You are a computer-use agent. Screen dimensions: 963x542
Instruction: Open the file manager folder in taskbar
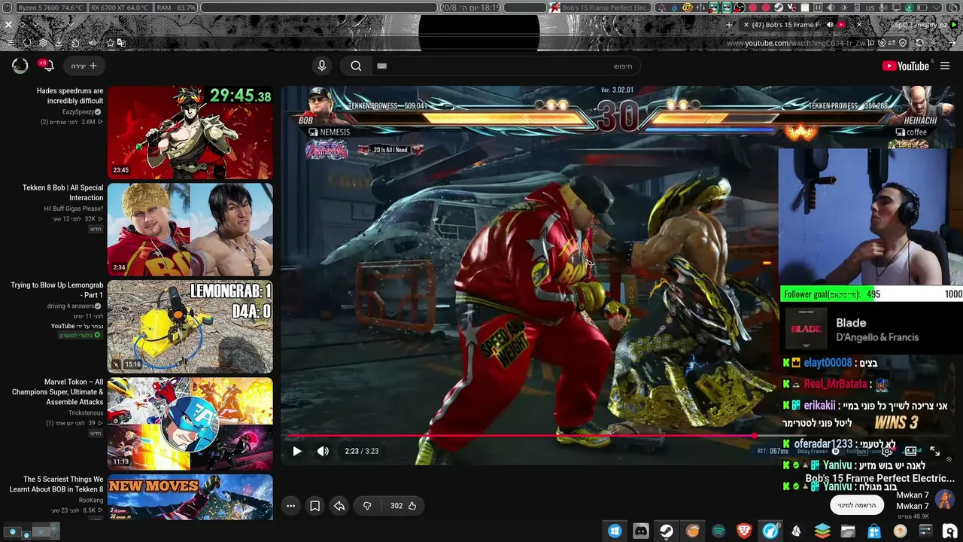[x=848, y=531]
